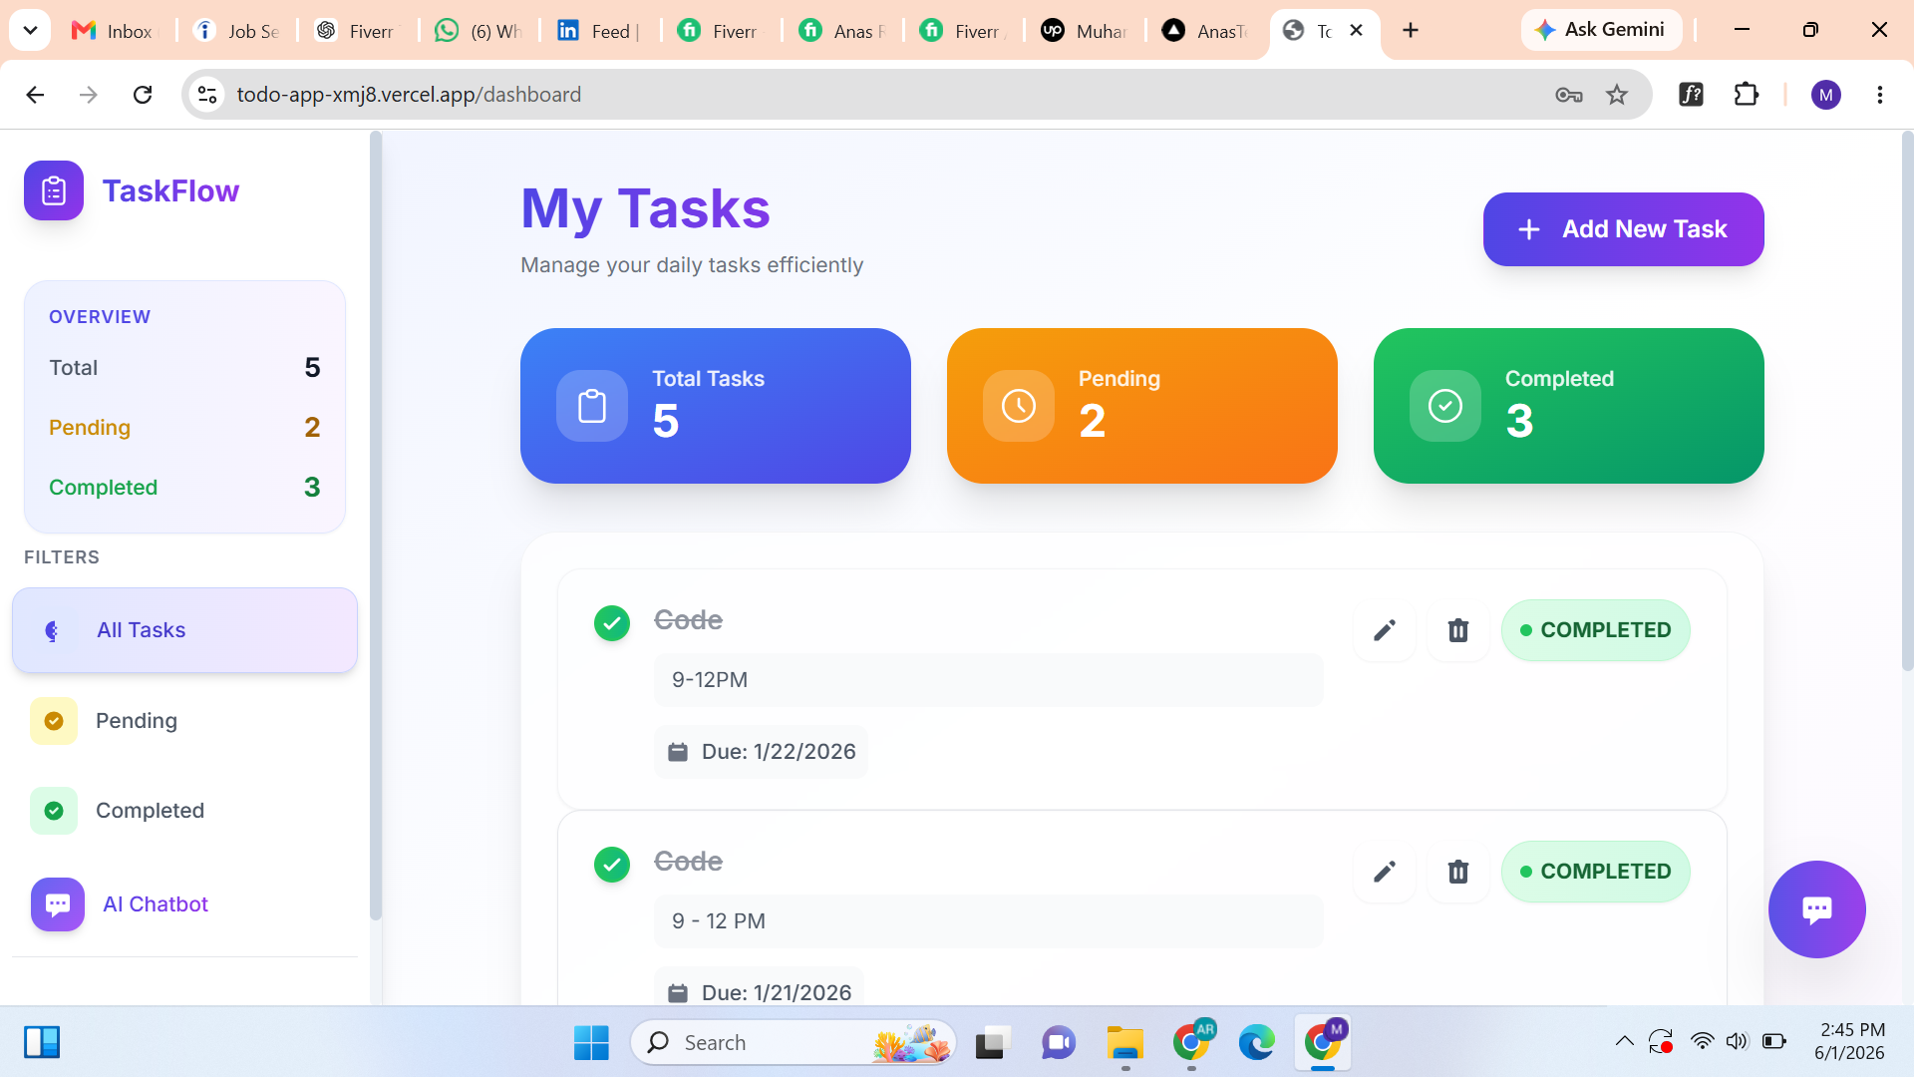Delete the 9-12PM Code task
1914x1077 pixels.
pyautogui.click(x=1458, y=630)
